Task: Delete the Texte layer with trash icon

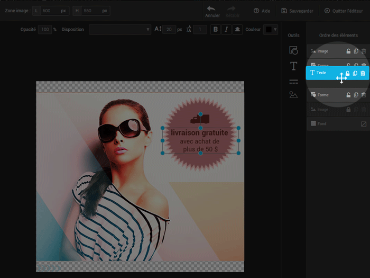Action: (x=363, y=73)
